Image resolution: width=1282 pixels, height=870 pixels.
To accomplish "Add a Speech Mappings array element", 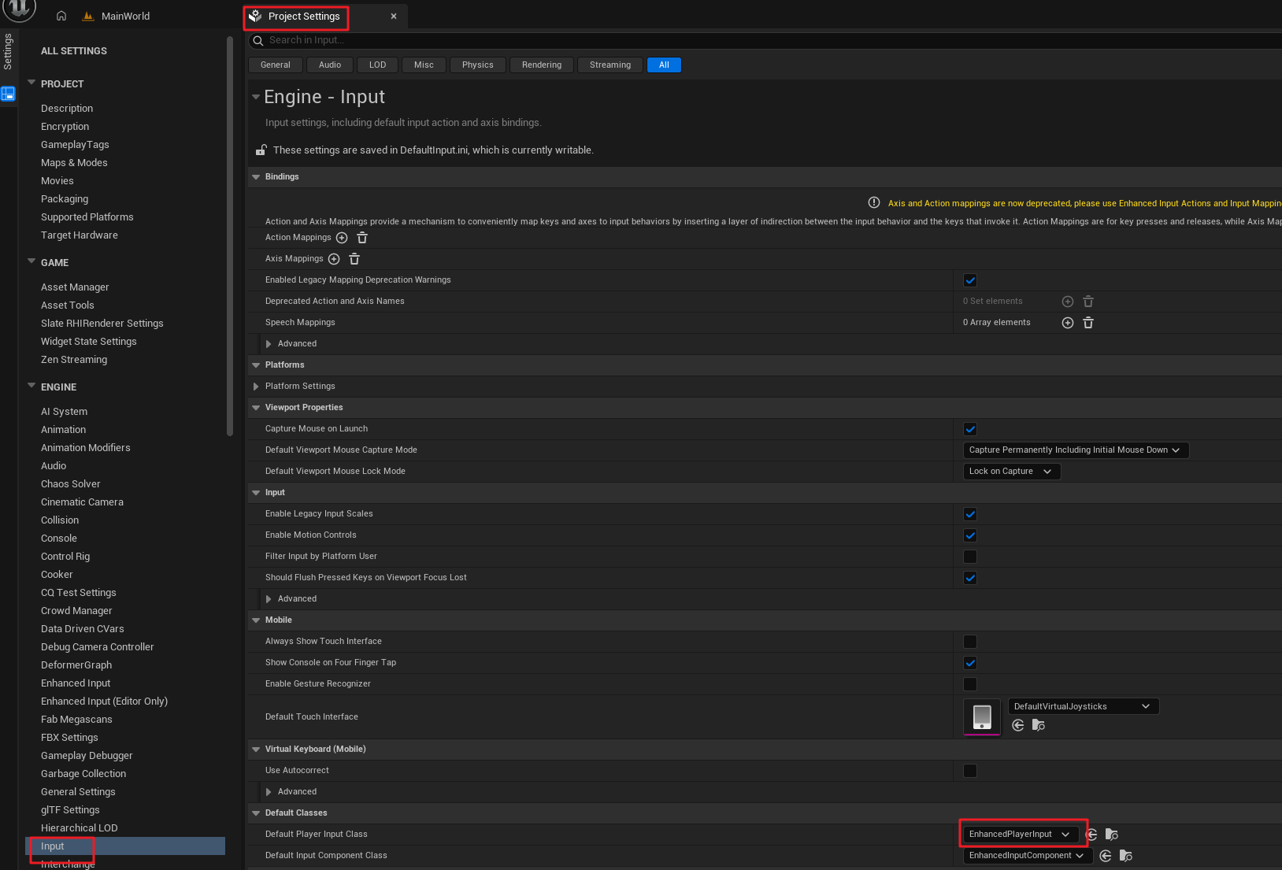I will tap(1068, 323).
